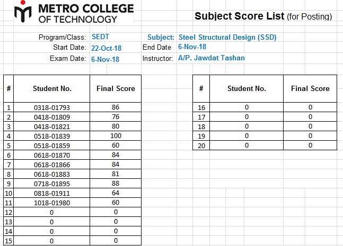Click the 'Subject:' label
343x246 pixels.
coord(161,38)
